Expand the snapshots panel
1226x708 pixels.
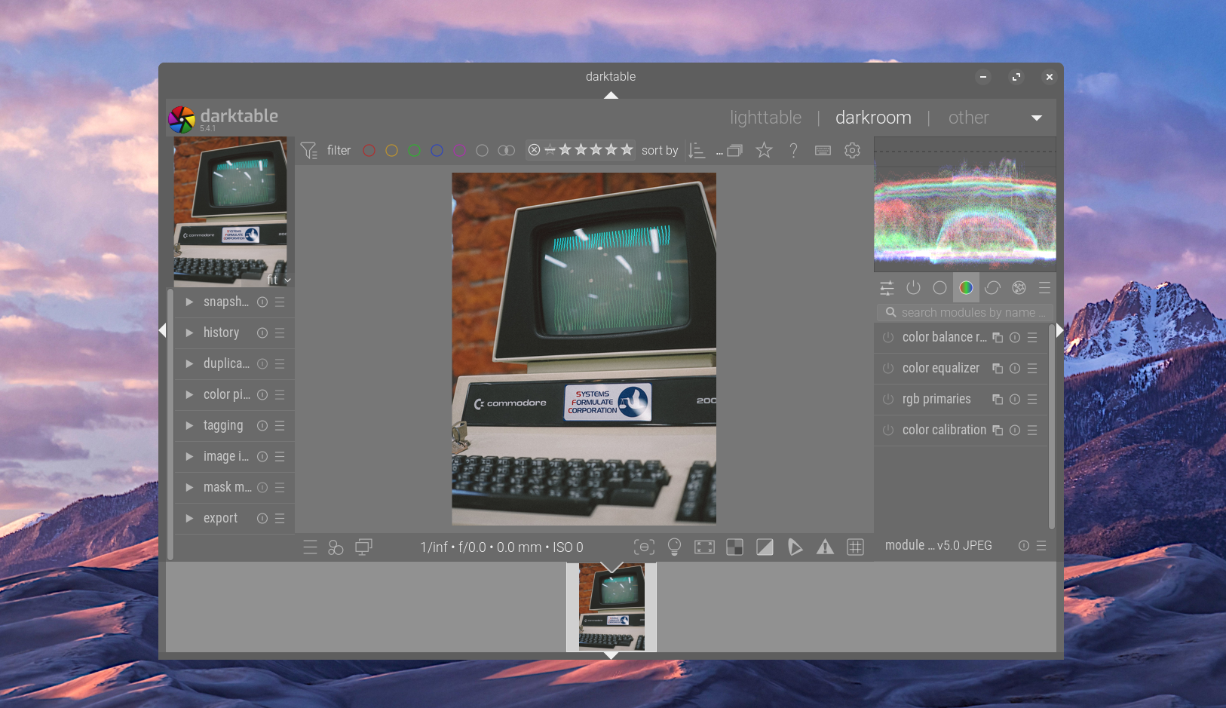tap(189, 302)
